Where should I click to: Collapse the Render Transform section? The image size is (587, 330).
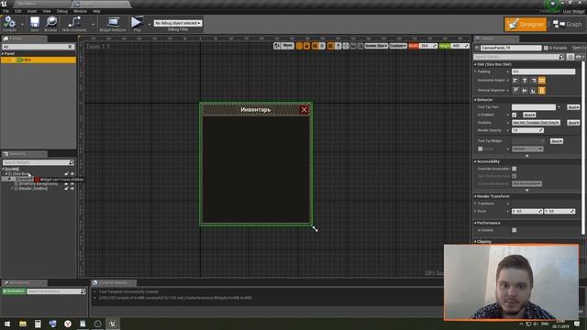click(475, 196)
